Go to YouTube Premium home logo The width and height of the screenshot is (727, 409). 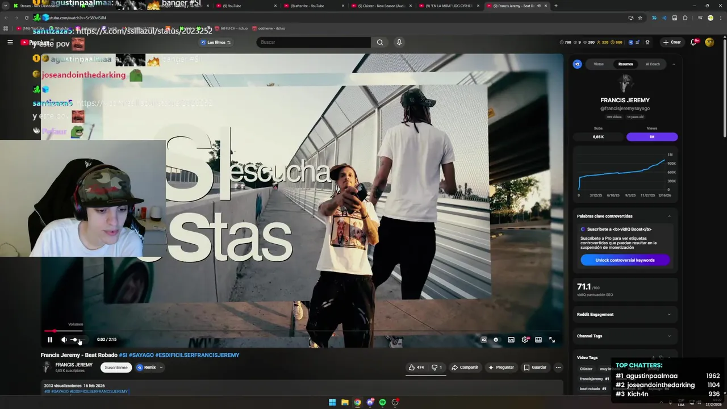pyautogui.click(x=35, y=42)
